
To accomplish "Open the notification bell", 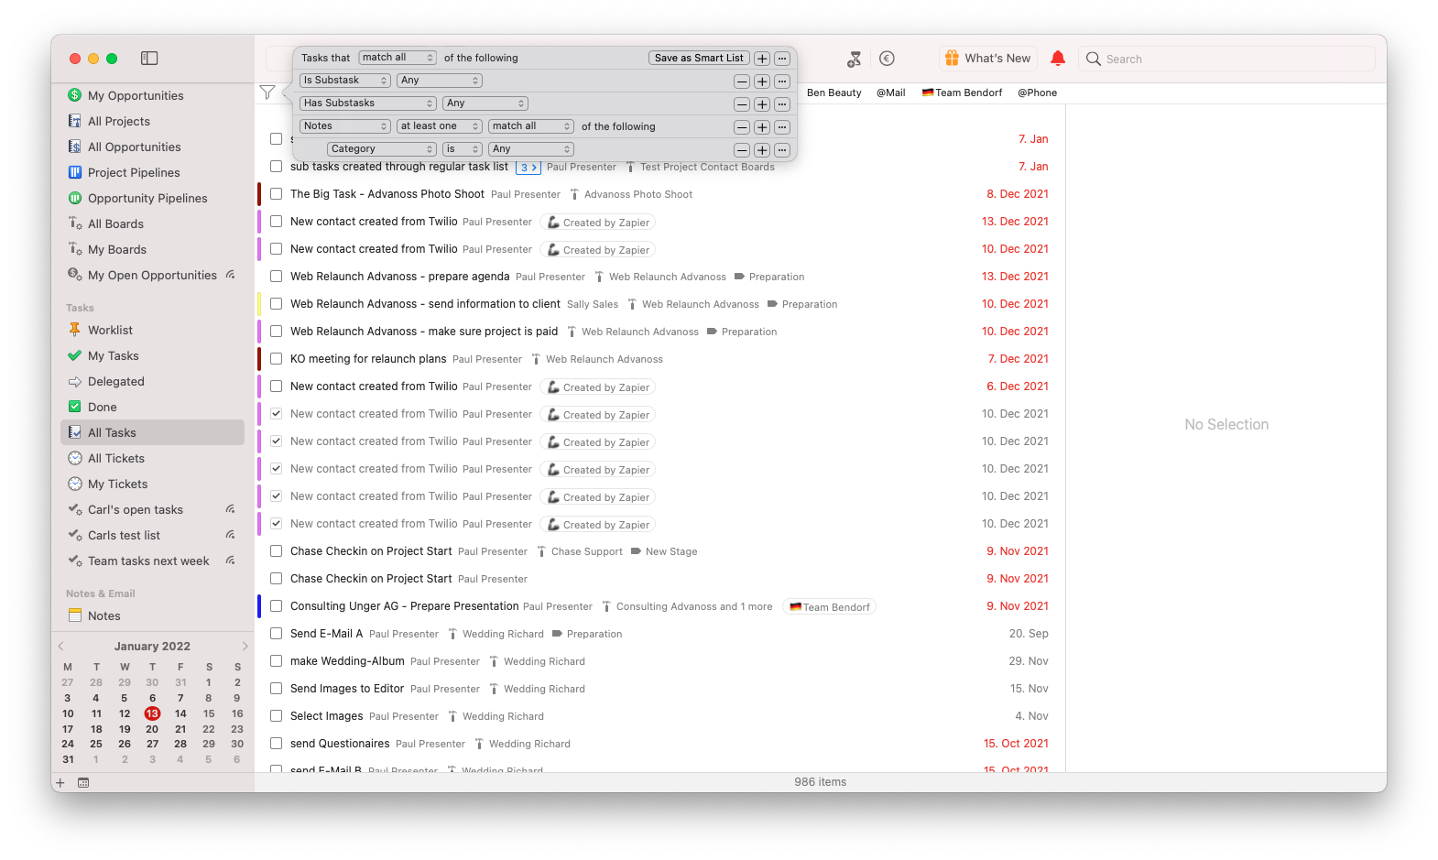I will click(1058, 59).
